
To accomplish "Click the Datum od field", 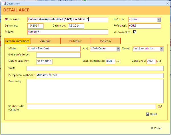I will point(35,26).
